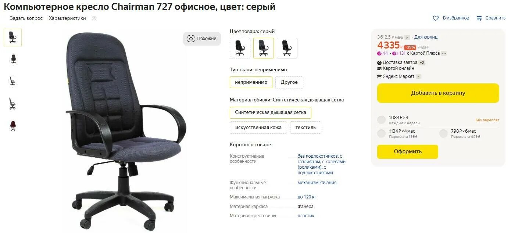Image resolution: width=511 pixels, height=233 pixels.
Task: Open the more-info dots beside Яндекс Маркет
Action: tap(418, 76)
